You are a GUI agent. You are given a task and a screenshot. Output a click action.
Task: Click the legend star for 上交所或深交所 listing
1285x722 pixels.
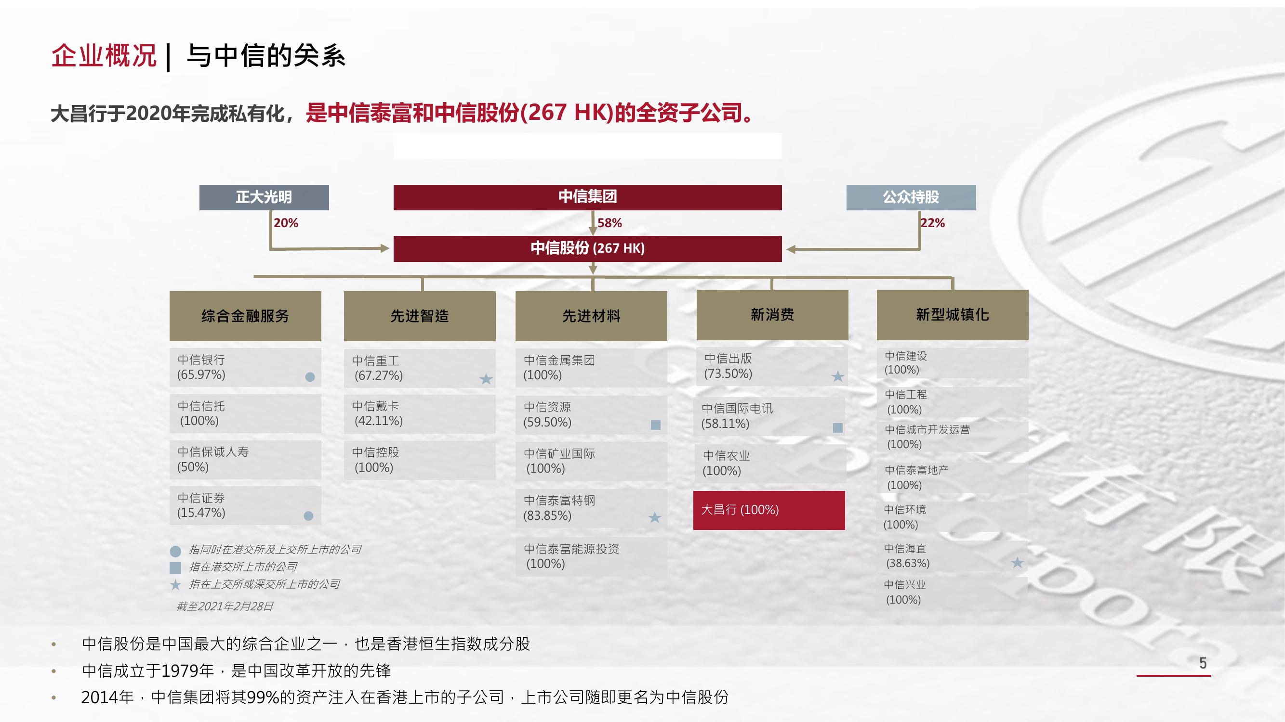tap(175, 584)
